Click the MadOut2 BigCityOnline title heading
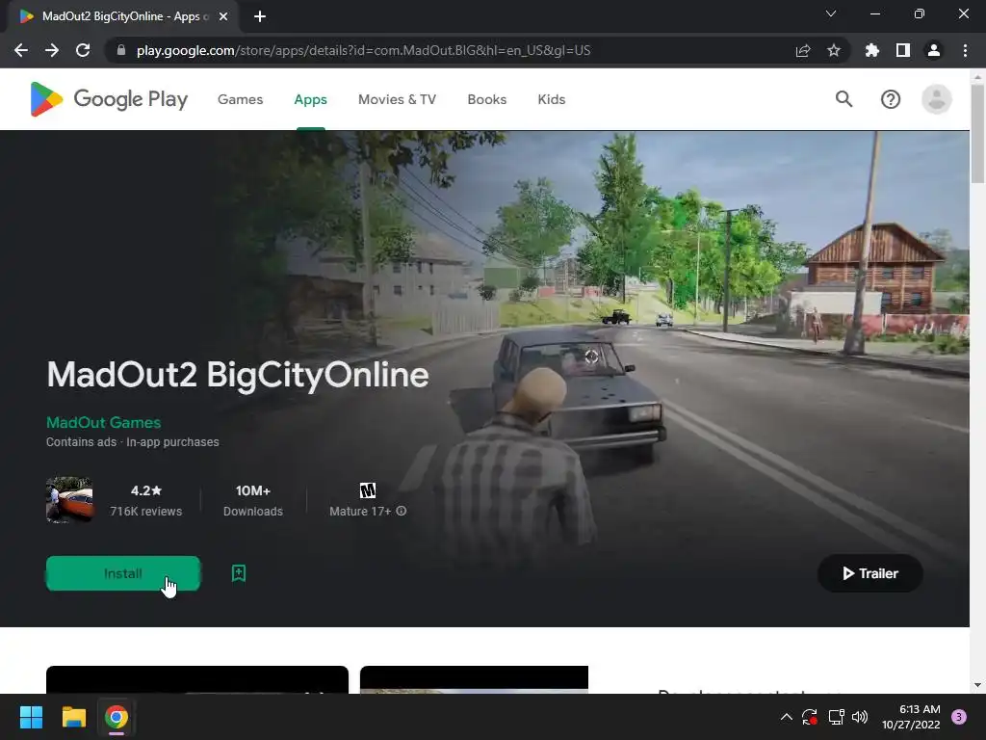Screen dimensions: 986x740 coord(238,375)
